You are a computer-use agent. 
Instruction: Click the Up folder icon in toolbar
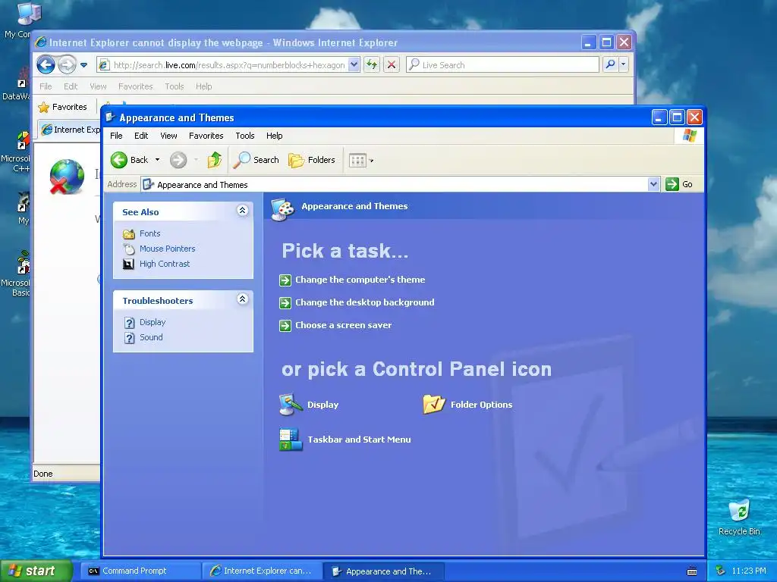pyautogui.click(x=215, y=160)
